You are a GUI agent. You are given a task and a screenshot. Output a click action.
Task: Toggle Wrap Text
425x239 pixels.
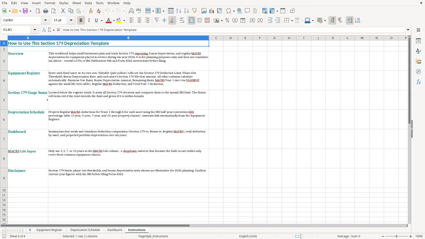coord(182,21)
